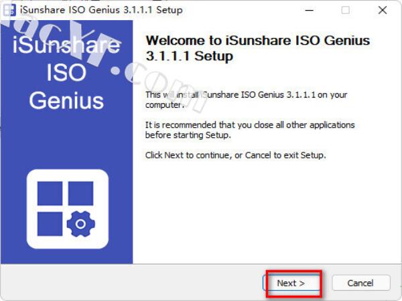Click the title bar text "iSunshare ISO Genius 3.1.1.1 Setup"
402x301 pixels.
pyautogui.click(x=101, y=10)
